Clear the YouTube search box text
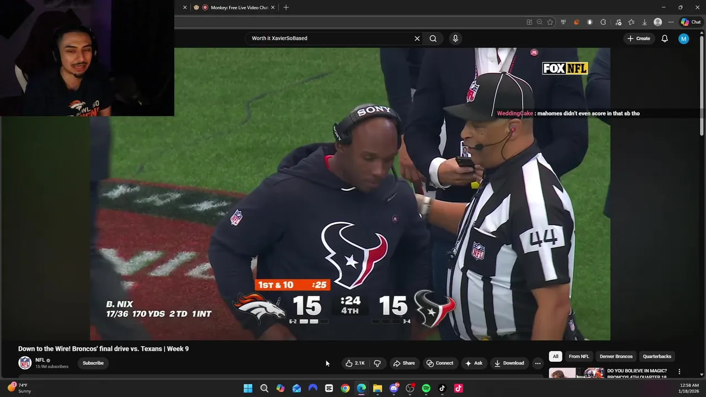 (417, 39)
